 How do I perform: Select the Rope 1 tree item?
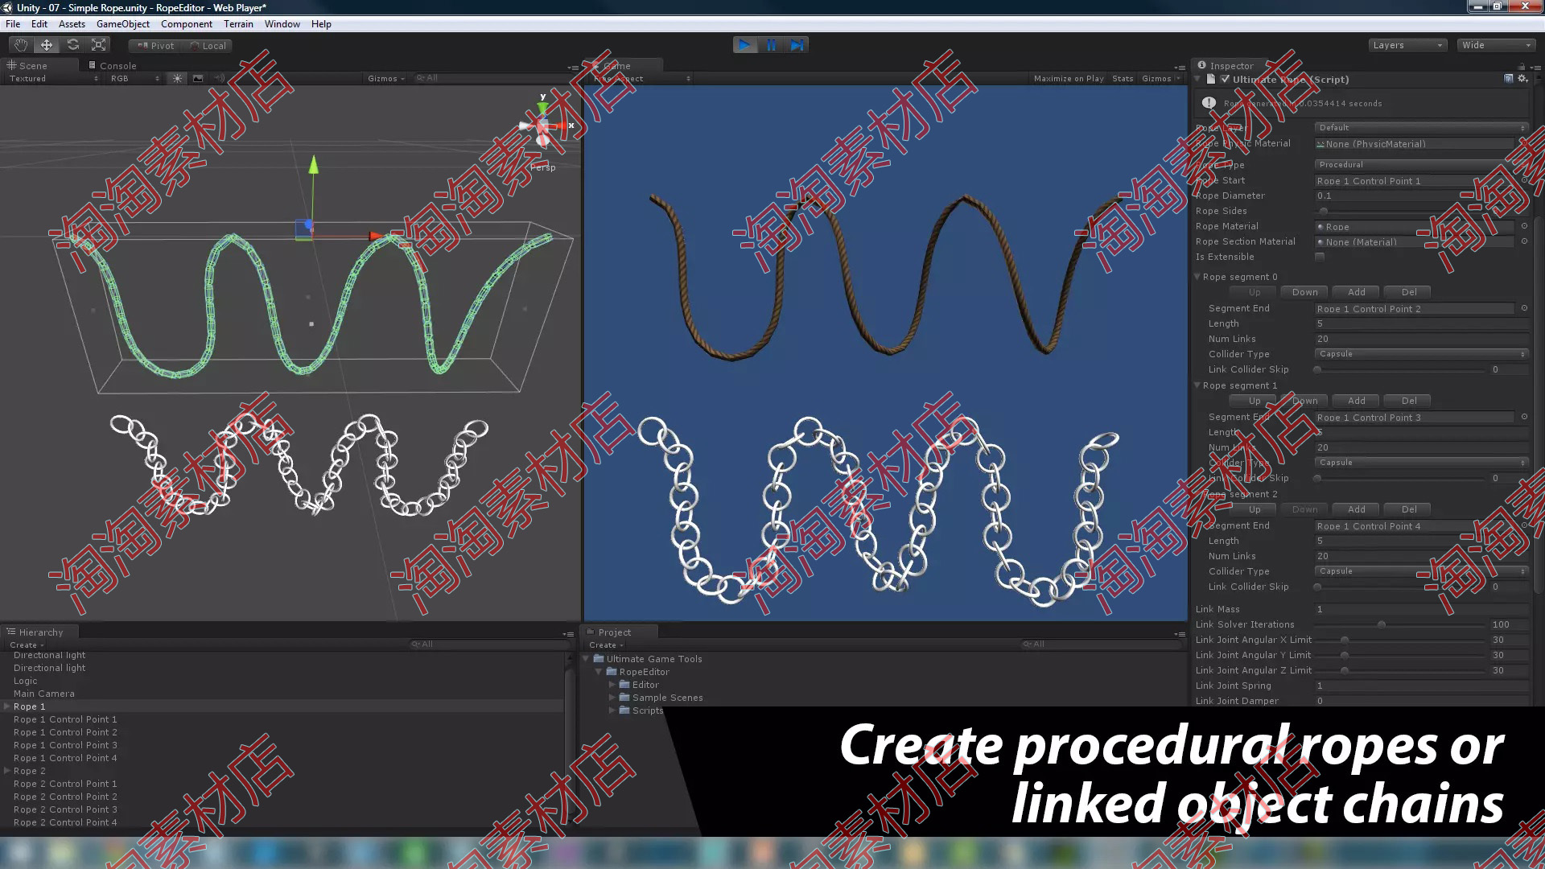29,706
